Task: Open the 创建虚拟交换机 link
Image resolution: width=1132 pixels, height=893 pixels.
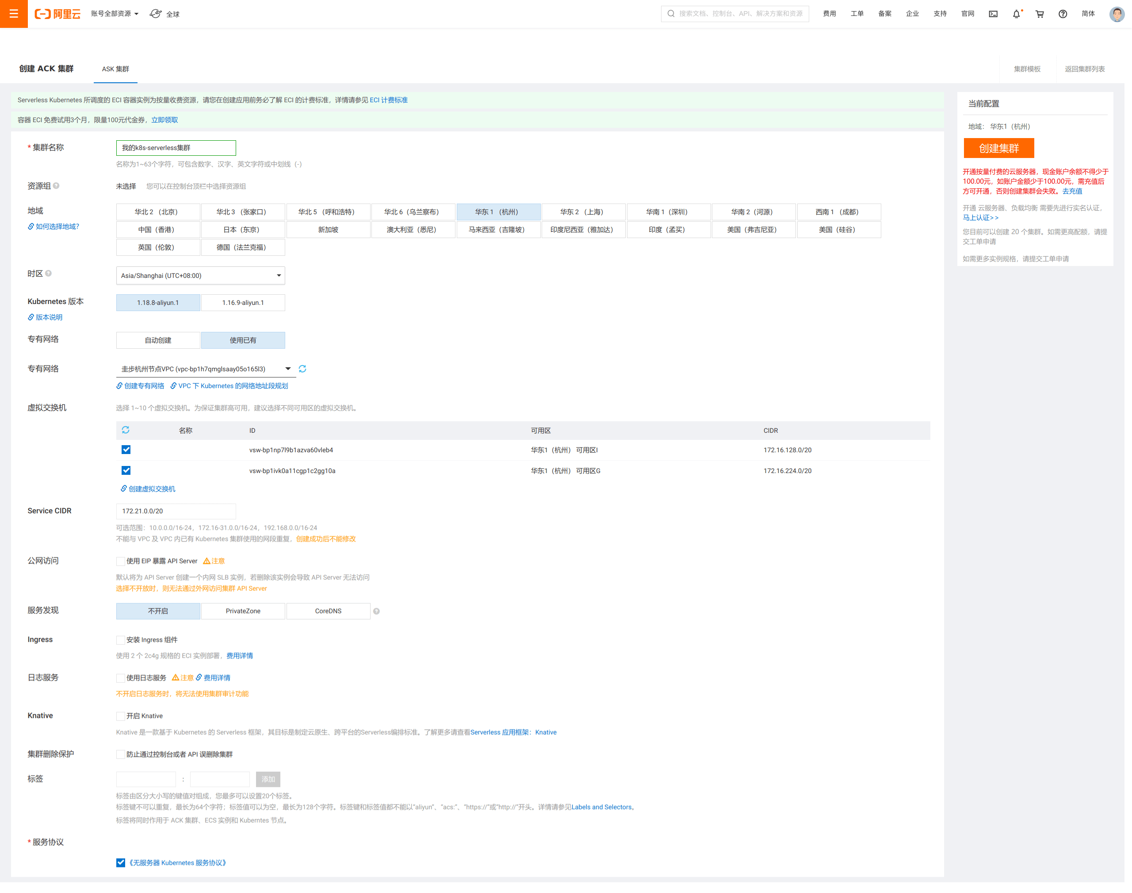Action: tap(148, 489)
